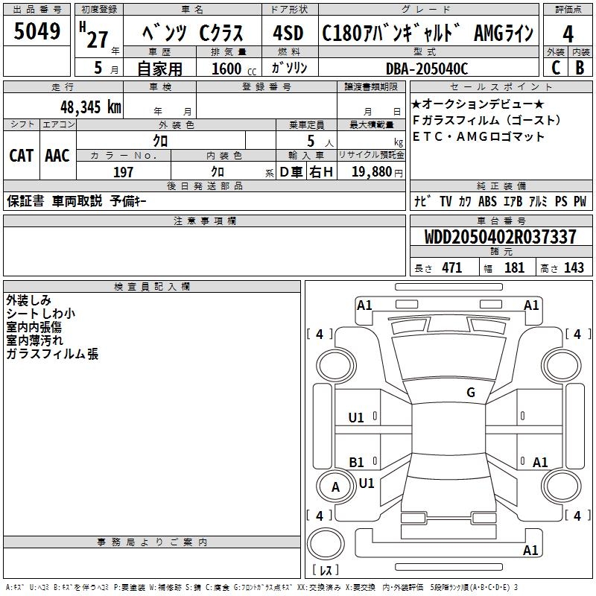Select the displacement value 1600 cc
Viewport: 596px width, 596px height.
234,69
